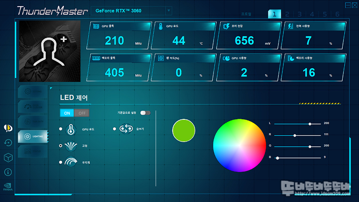Click the GPU temperature thermometer tile icon

(161, 27)
